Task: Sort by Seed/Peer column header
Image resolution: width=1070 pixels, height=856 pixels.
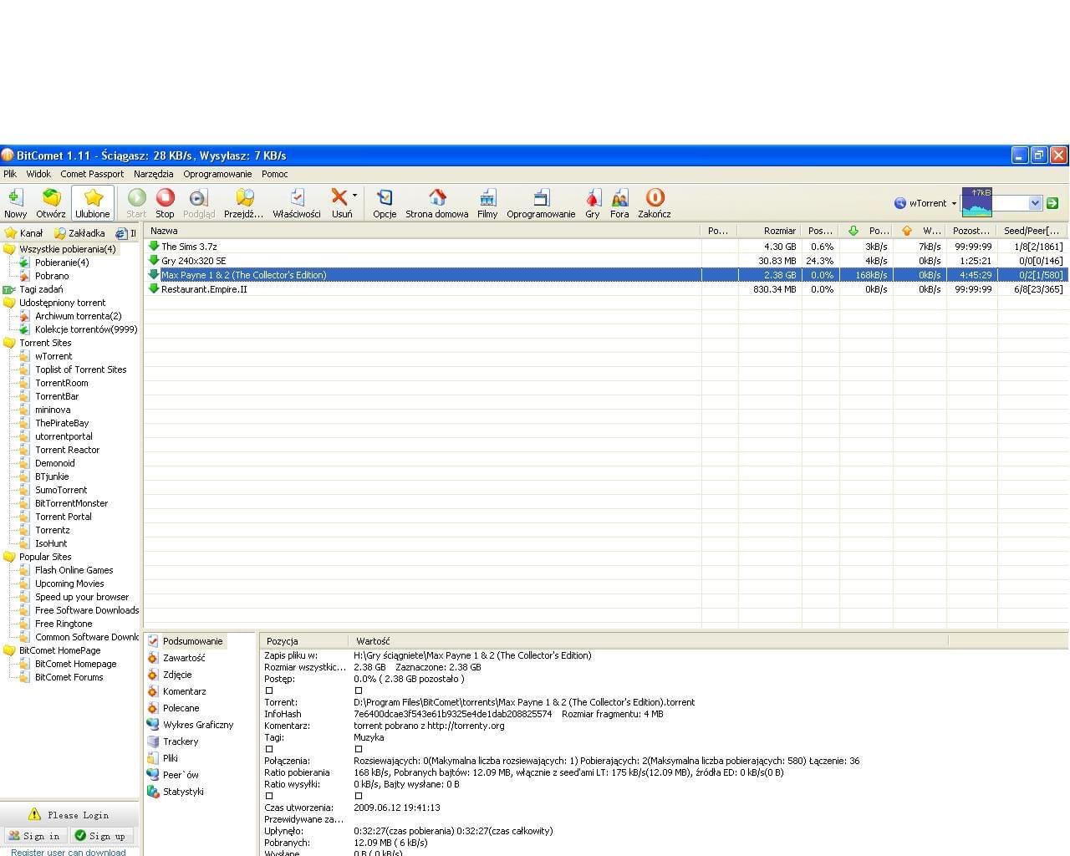Action: 1032,231
